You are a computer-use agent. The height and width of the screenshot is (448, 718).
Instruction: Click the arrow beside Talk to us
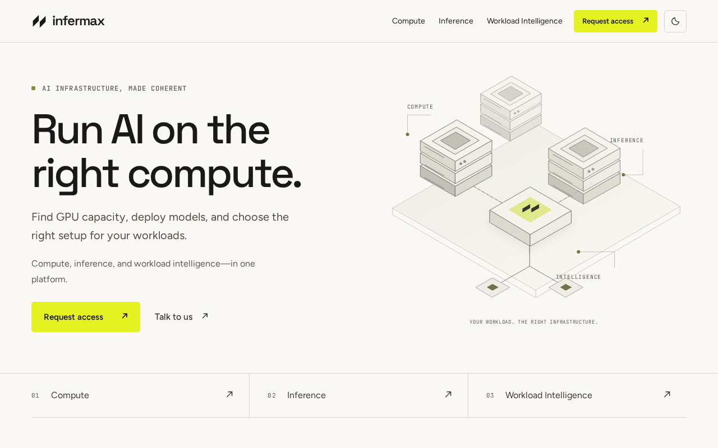pos(205,316)
